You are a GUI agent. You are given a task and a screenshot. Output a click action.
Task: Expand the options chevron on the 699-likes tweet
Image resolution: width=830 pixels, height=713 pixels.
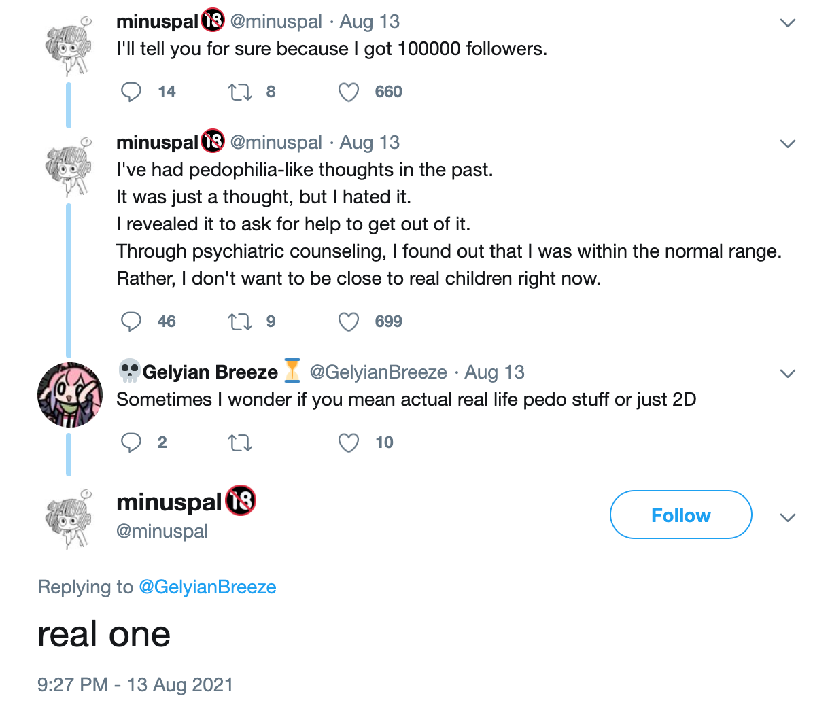point(787,144)
